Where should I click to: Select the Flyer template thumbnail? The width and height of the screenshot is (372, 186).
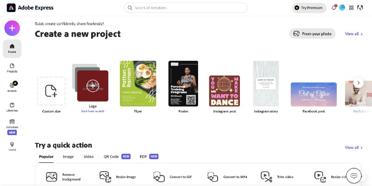138,83
